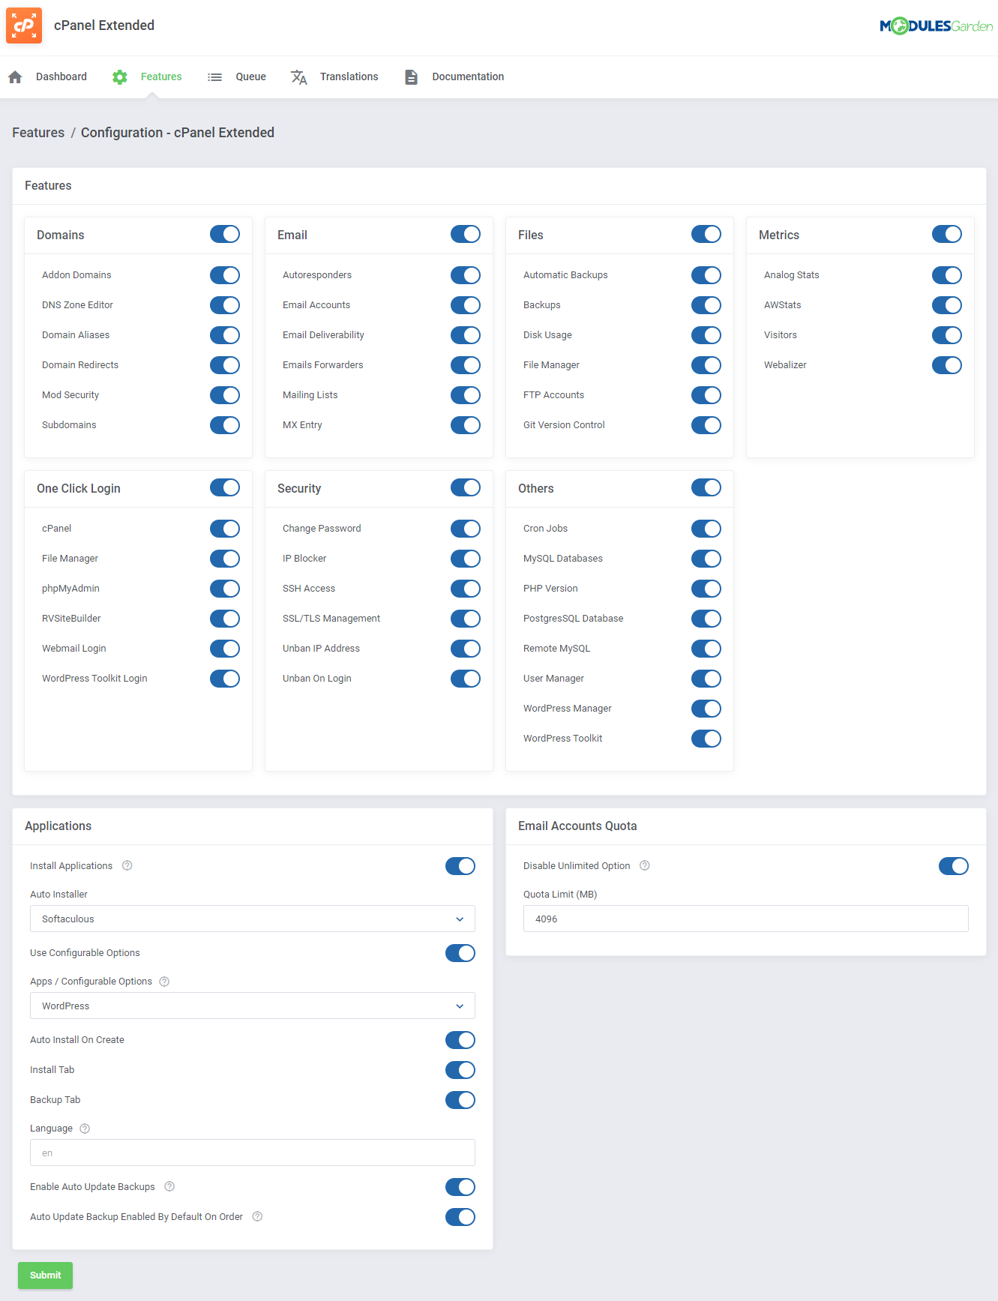Click help icon next to Install Applications
The image size is (998, 1301).
tap(127, 865)
